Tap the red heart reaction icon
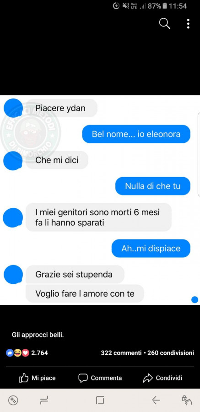The width and height of the screenshot is (200, 412). [26, 353]
